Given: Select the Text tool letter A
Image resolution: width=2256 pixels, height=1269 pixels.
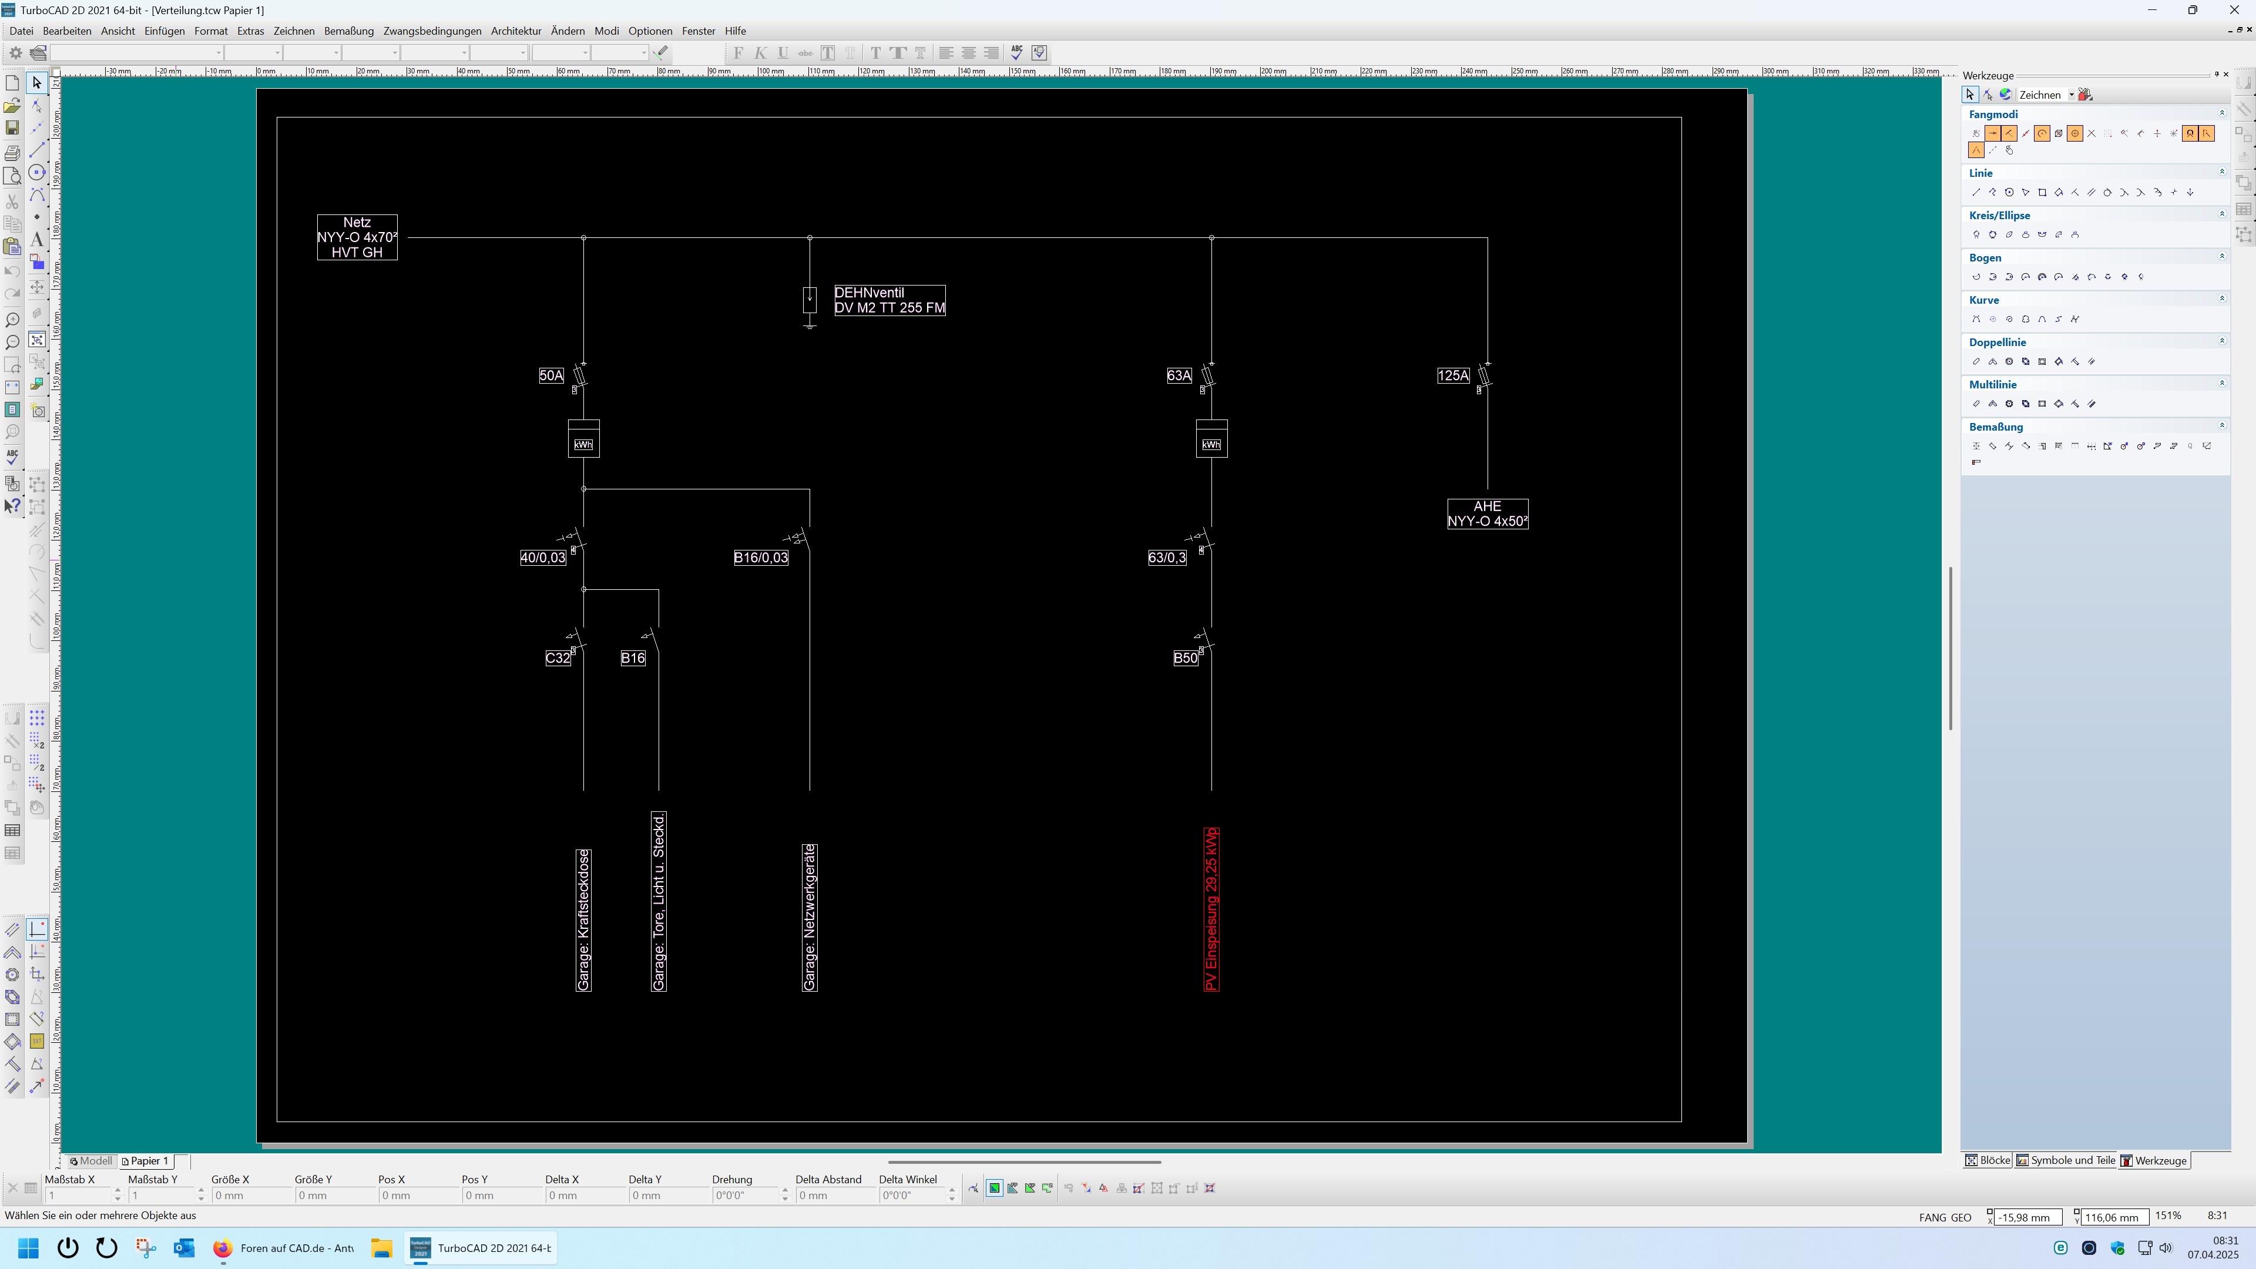Looking at the screenshot, I should tap(37, 239).
